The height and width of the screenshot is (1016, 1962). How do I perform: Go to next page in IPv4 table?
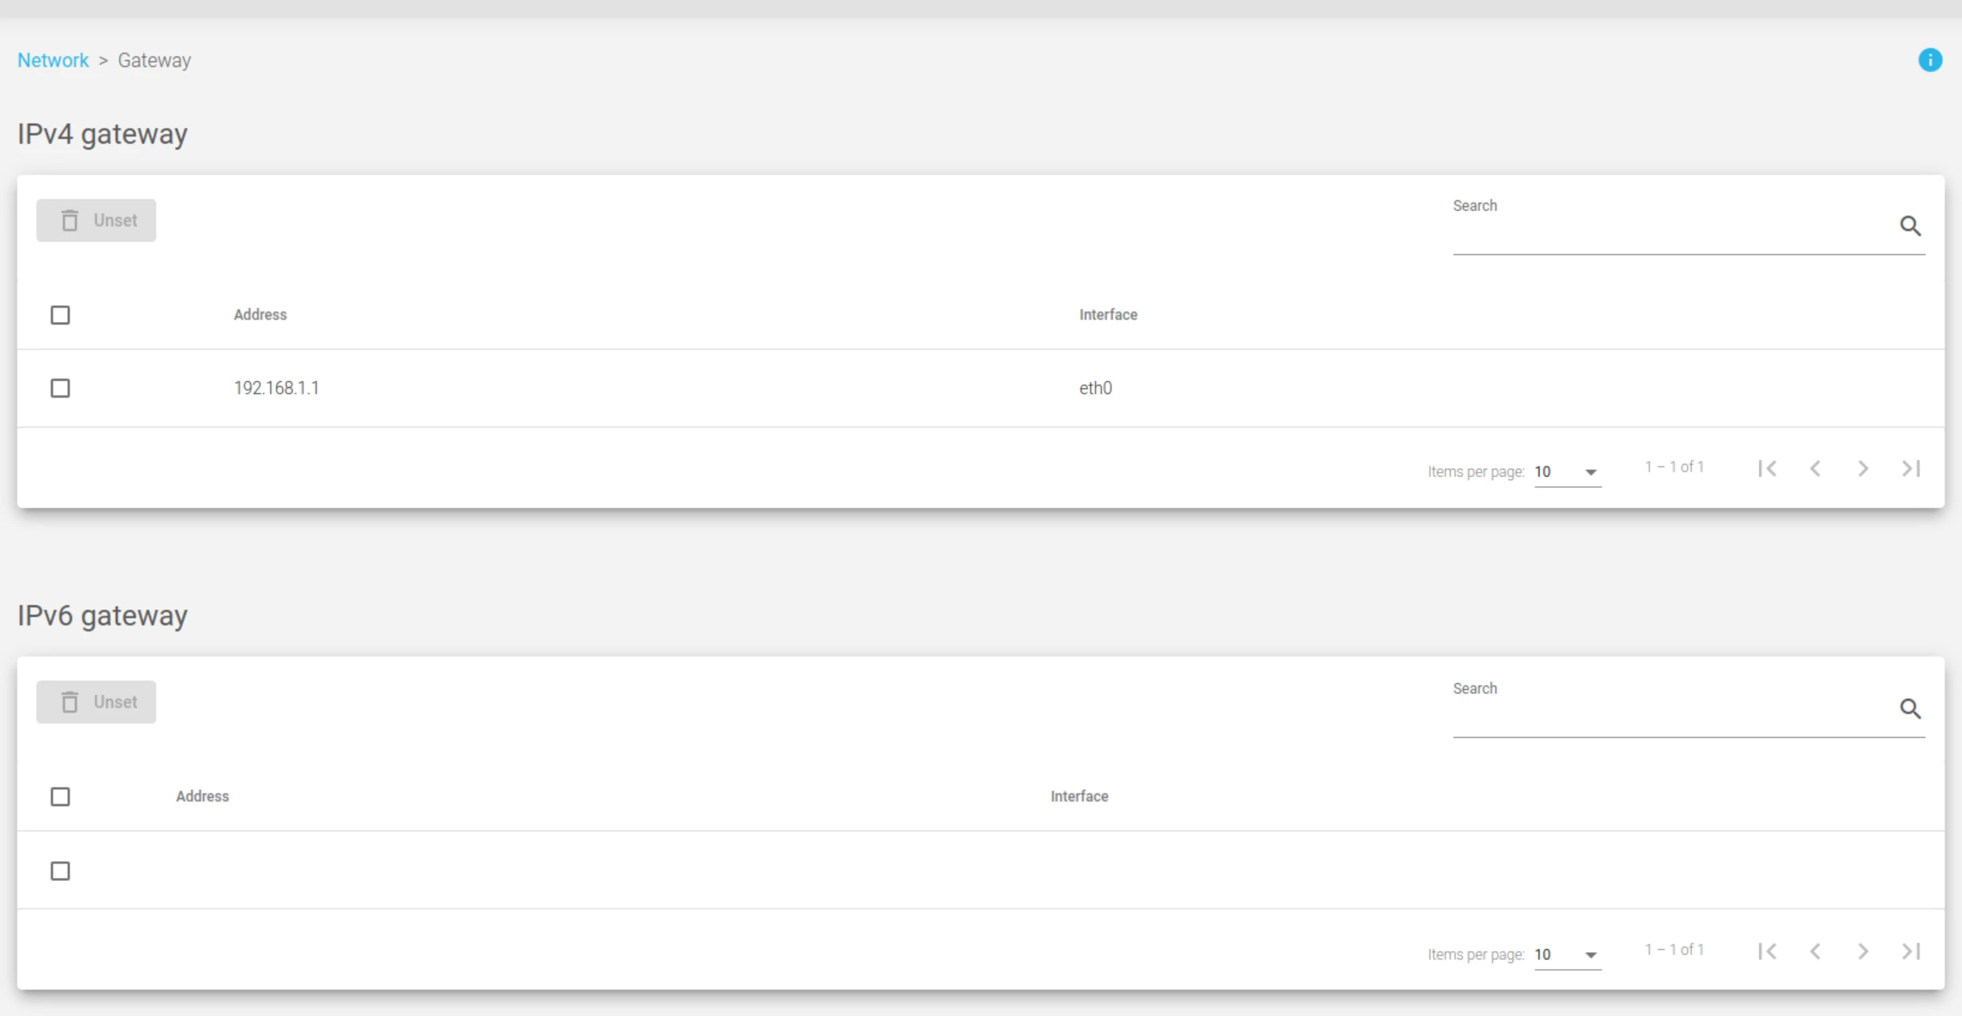click(x=1863, y=469)
